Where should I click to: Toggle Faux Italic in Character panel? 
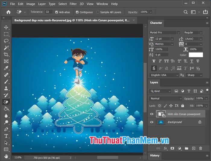click(x=160, y=61)
